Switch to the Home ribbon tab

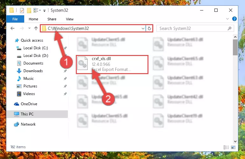tap(33, 19)
